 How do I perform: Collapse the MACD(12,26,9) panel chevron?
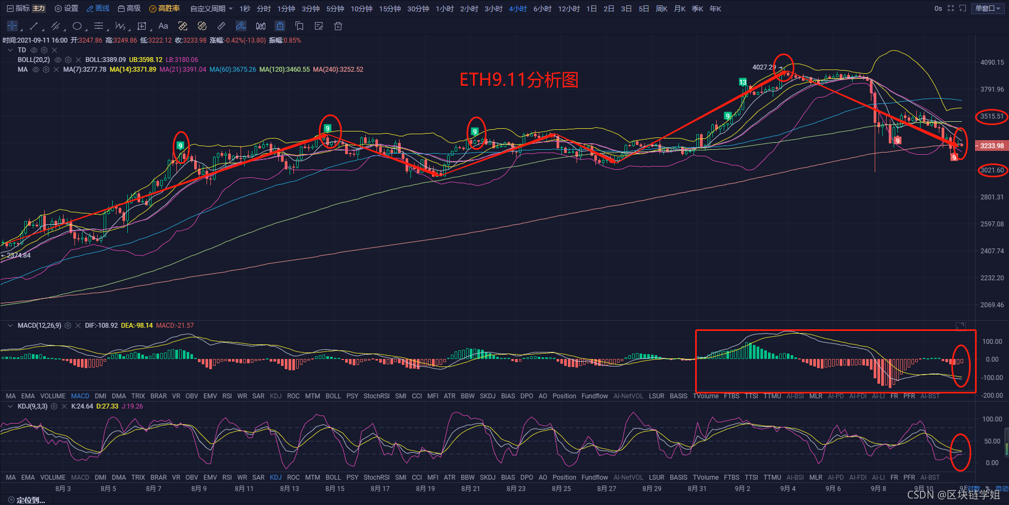coord(10,326)
